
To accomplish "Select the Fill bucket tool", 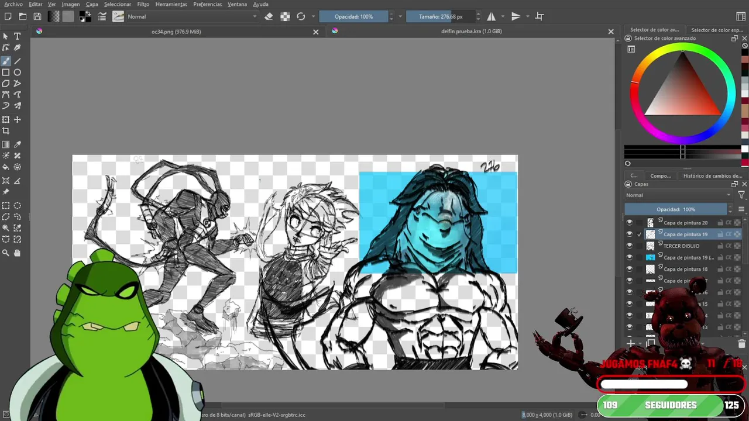I will (6, 167).
